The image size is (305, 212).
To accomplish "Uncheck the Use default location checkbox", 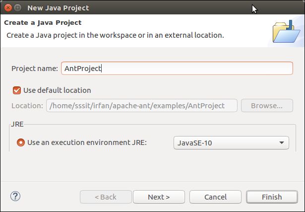I will 17,90.
